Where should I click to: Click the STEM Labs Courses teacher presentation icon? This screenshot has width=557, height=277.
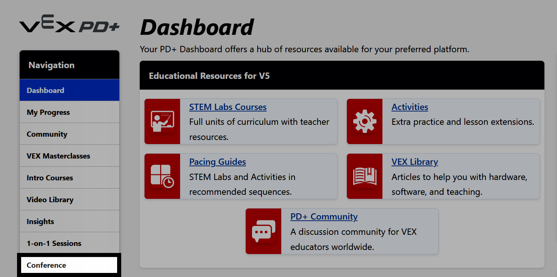point(163,121)
